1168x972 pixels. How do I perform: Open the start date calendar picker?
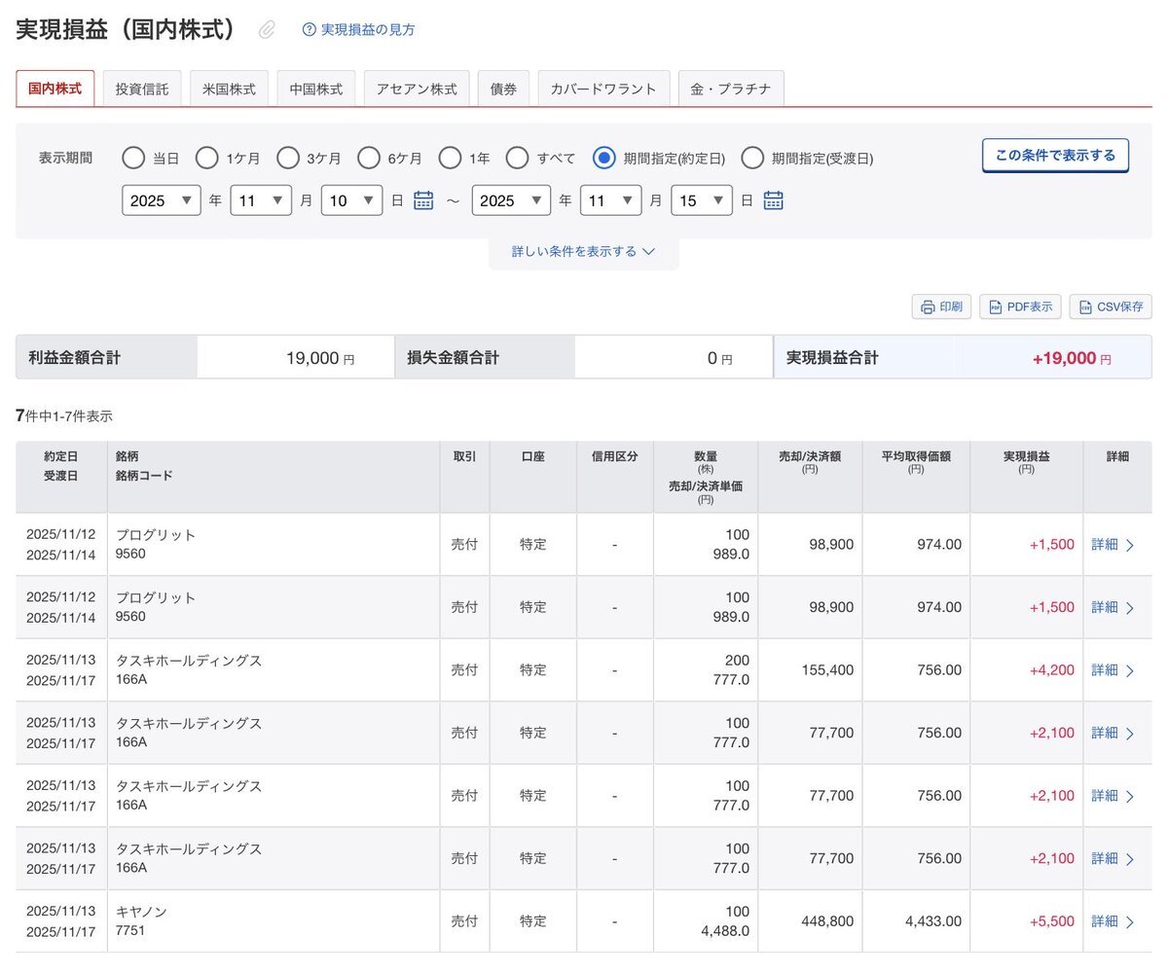423,200
